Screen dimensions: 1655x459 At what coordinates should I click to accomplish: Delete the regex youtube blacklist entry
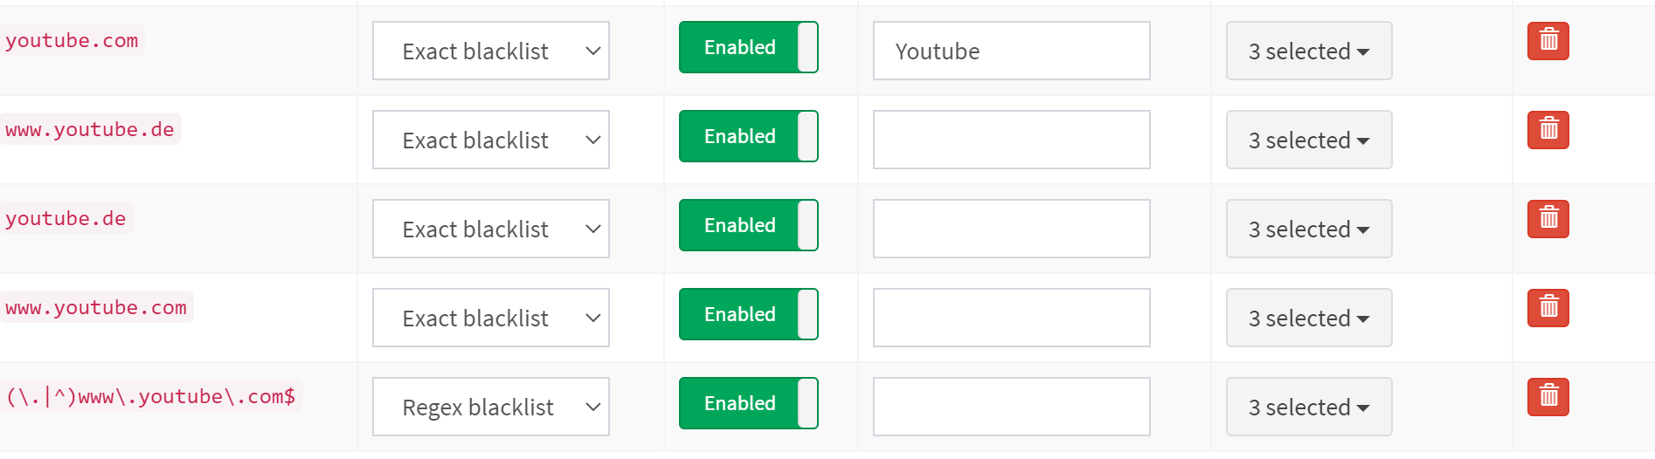pos(1548,397)
